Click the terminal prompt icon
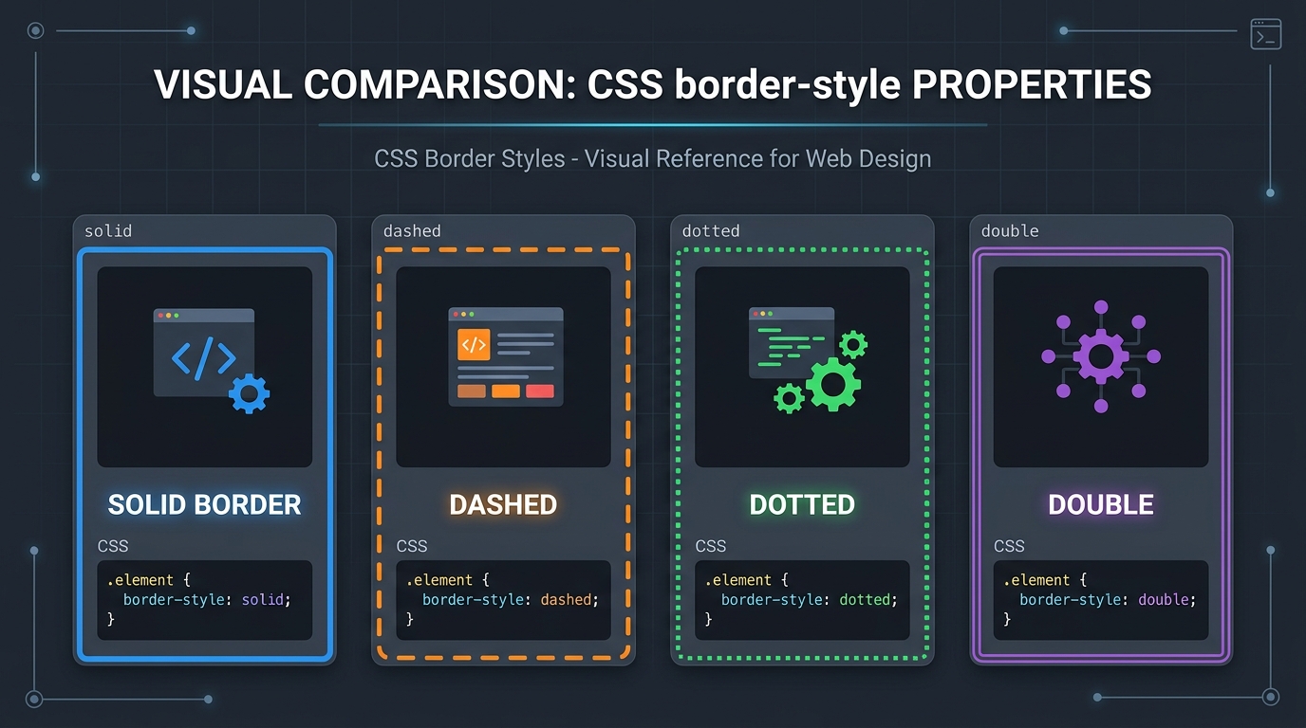This screenshot has height=728, width=1306. [x=1266, y=35]
